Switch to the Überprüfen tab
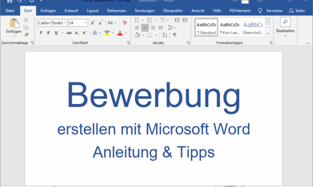This screenshot has height=187, width=313. (173, 11)
